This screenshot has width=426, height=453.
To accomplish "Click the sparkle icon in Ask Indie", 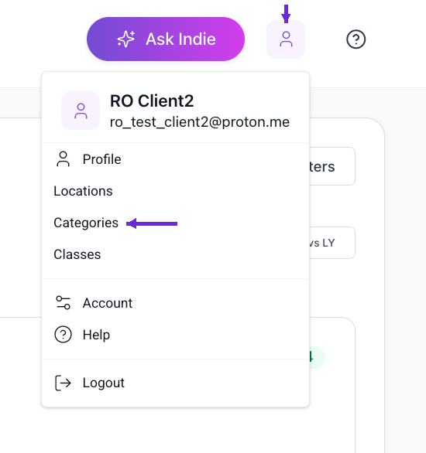I will 126,39.
